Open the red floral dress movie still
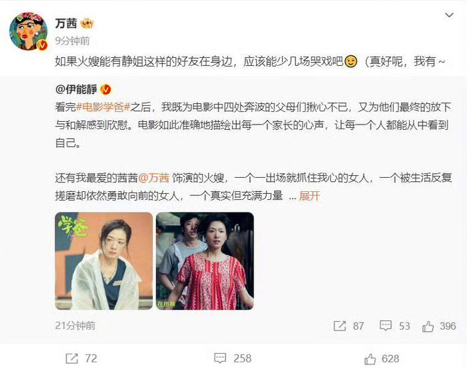 pos(205,261)
